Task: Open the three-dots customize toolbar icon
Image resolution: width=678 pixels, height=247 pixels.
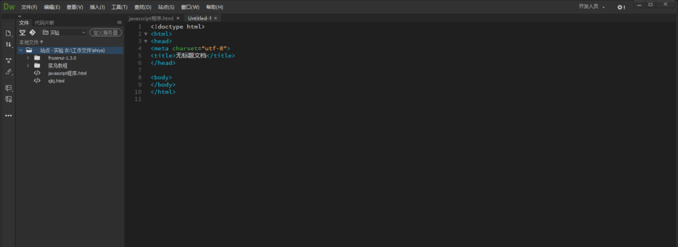Action: coord(8,116)
